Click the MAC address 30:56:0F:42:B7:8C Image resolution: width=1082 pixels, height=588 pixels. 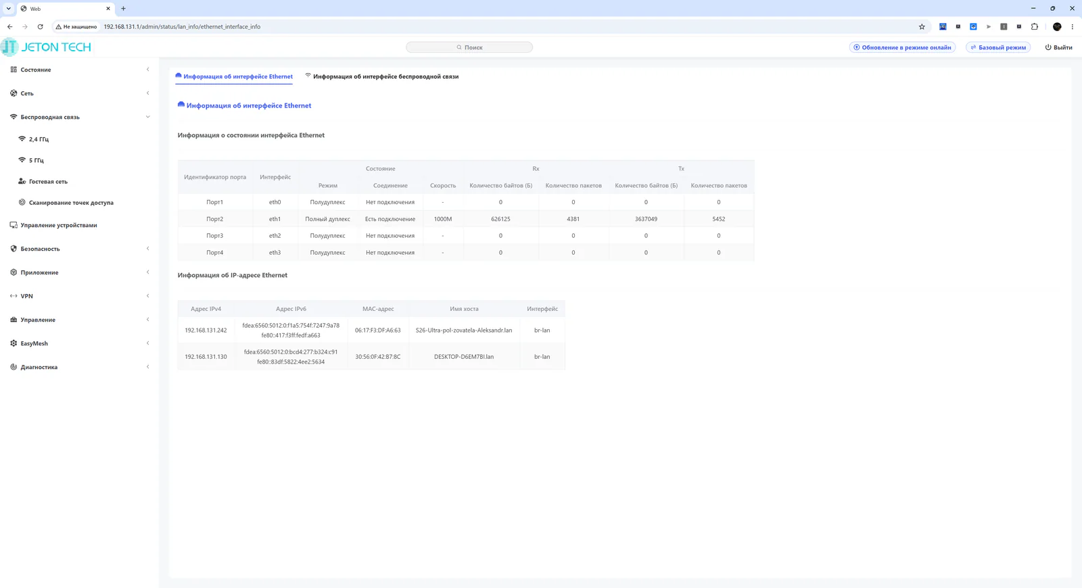[x=378, y=357]
